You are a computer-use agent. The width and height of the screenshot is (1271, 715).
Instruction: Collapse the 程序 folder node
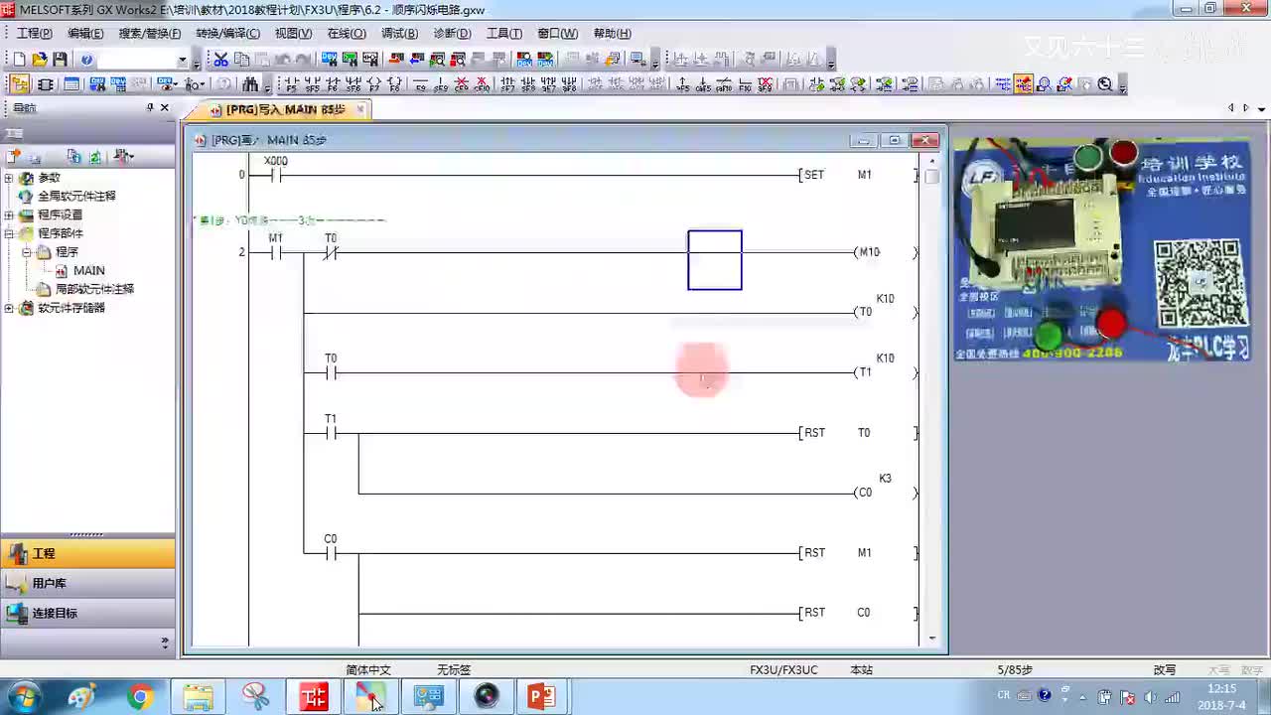click(27, 252)
